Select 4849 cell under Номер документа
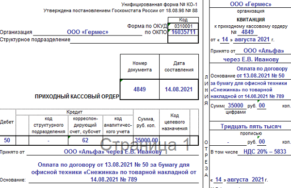The width and height of the screenshot is (291, 188). click(140, 89)
